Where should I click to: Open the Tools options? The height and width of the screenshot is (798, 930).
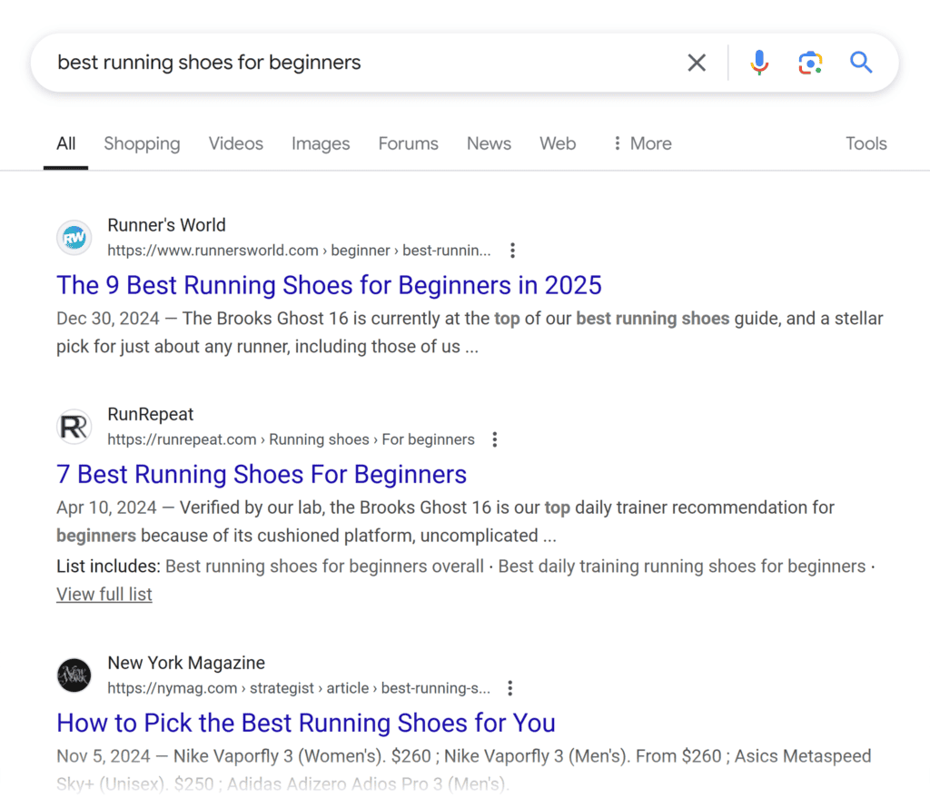[x=866, y=143]
